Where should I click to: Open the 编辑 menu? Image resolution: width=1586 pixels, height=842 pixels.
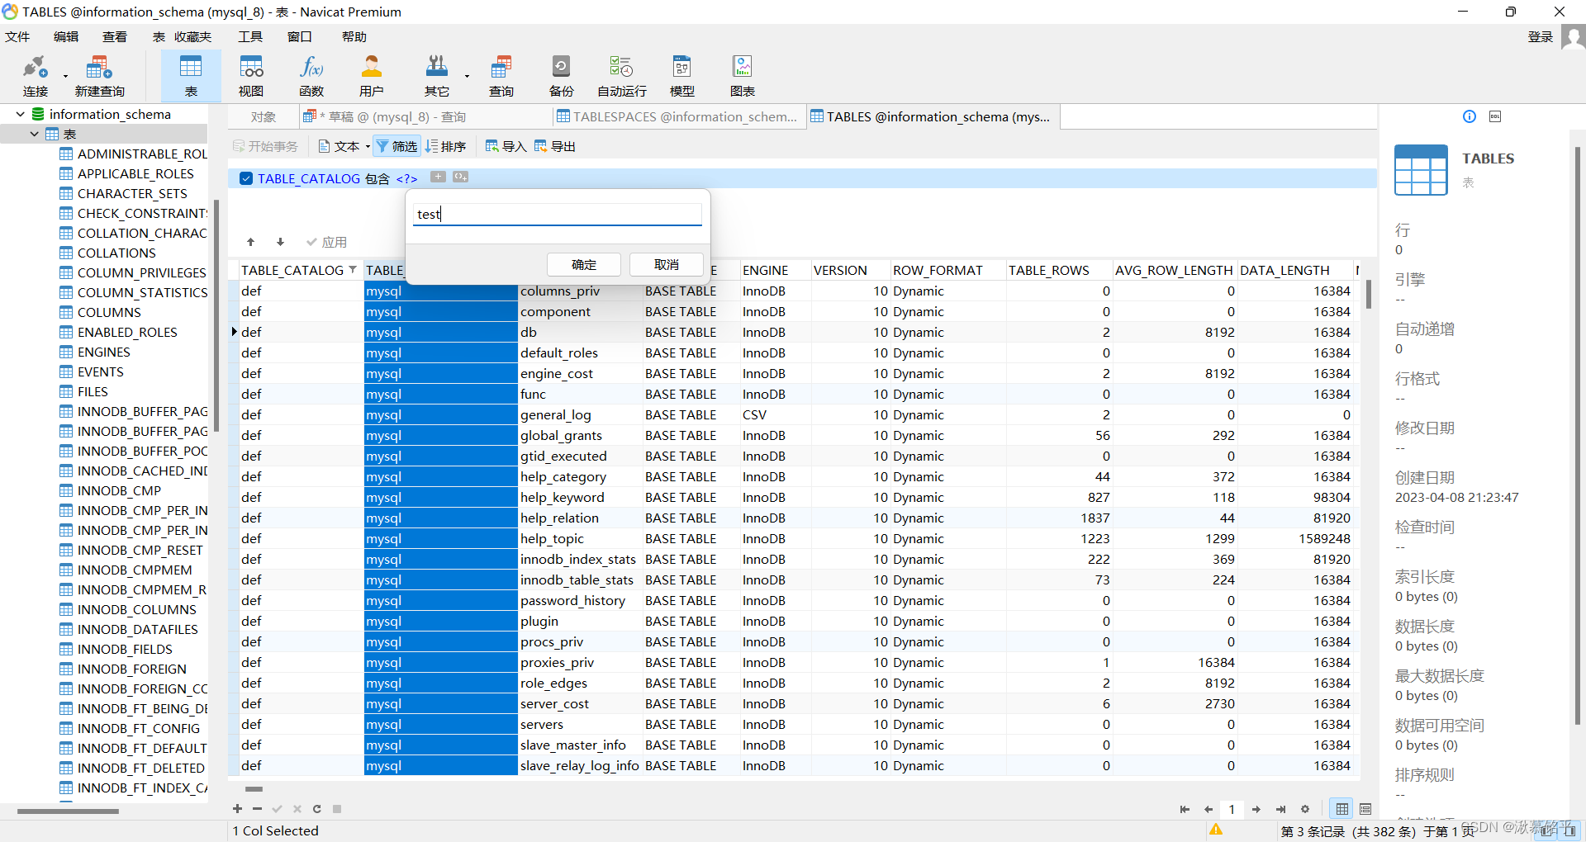coord(66,36)
